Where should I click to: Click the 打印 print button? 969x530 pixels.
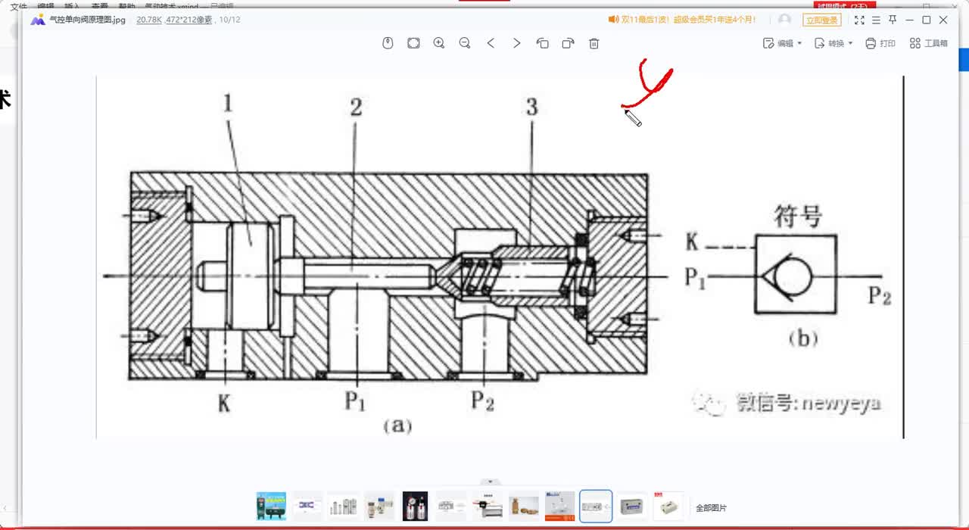(880, 43)
